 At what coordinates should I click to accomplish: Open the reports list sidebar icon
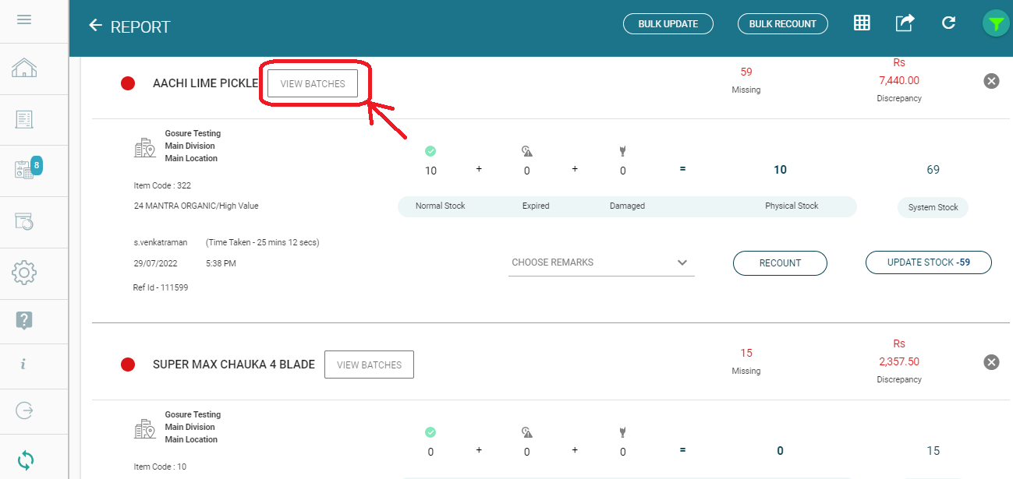click(x=24, y=119)
